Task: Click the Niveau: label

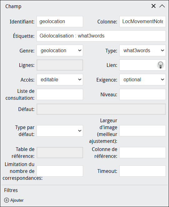Action: pos(109,94)
